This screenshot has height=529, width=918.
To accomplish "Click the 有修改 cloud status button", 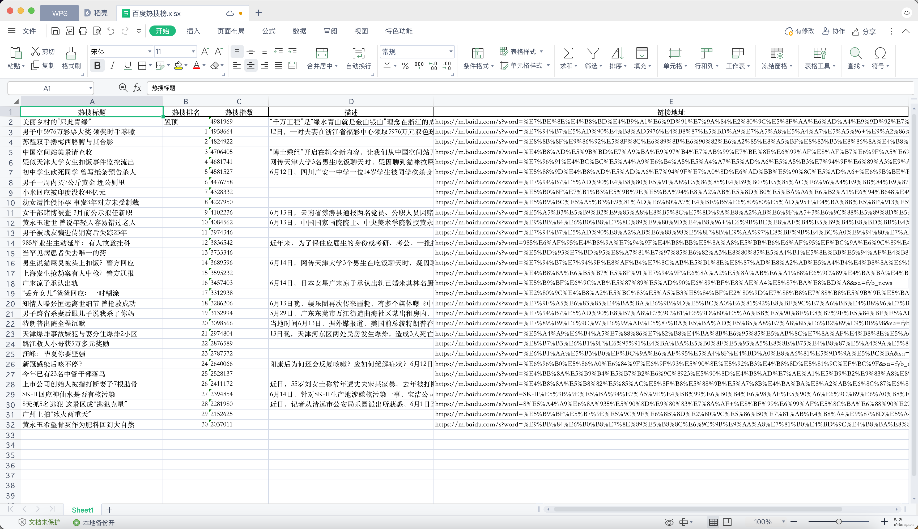I will pos(800,31).
